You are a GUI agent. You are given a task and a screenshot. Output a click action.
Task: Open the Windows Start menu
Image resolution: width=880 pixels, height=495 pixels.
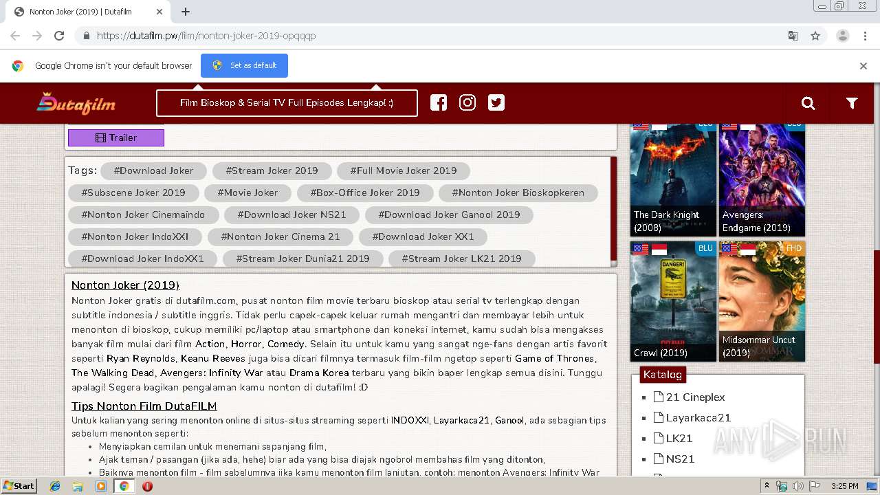19,485
